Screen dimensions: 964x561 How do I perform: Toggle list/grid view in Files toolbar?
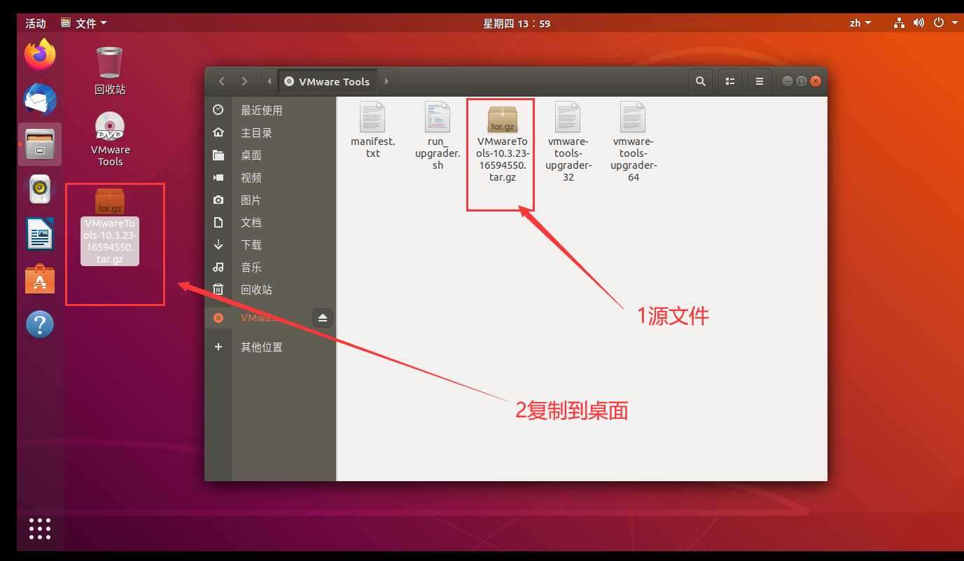pyautogui.click(x=729, y=81)
